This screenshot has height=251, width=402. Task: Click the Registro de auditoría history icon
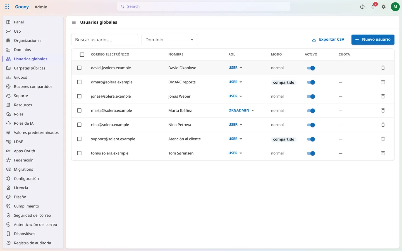pyautogui.click(x=8, y=243)
